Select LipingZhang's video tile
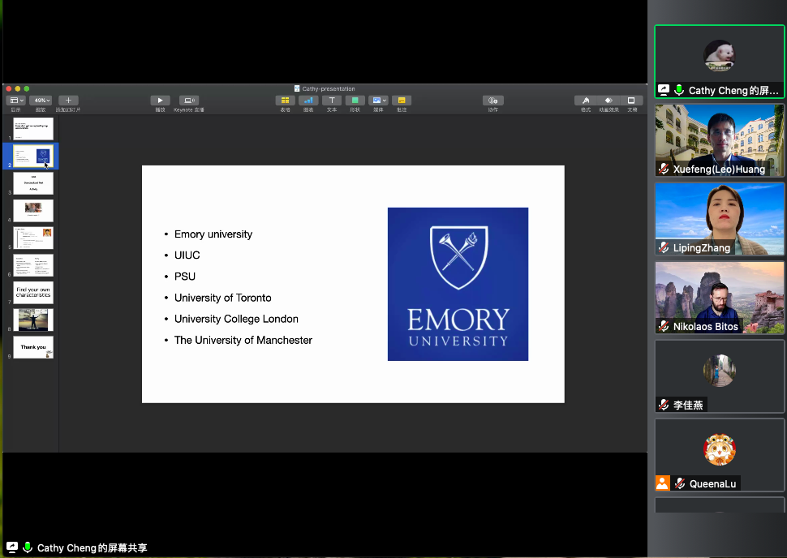The height and width of the screenshot is (558, 787). pyautogui.click(x=719, y=219)
